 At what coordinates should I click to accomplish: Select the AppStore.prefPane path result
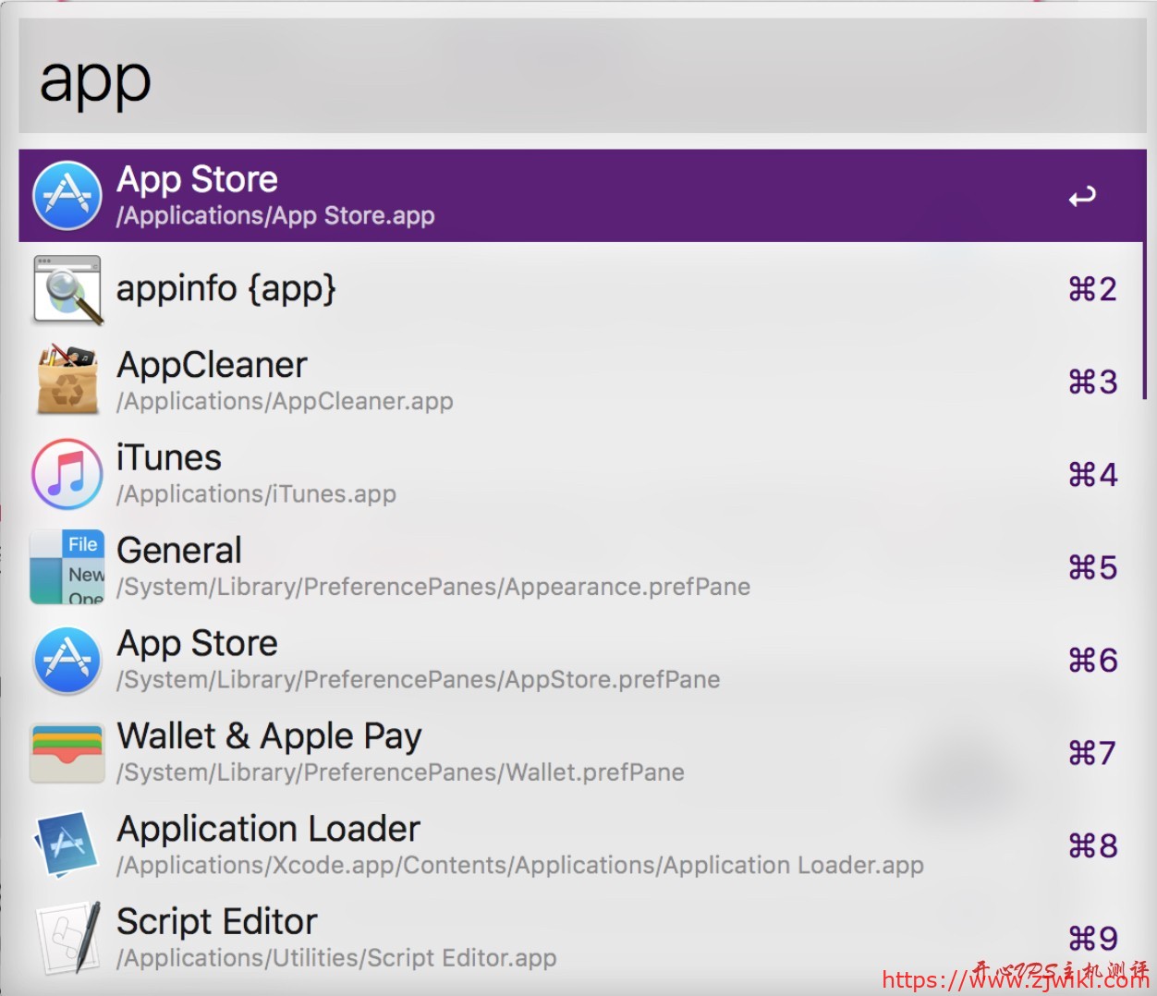419,680
